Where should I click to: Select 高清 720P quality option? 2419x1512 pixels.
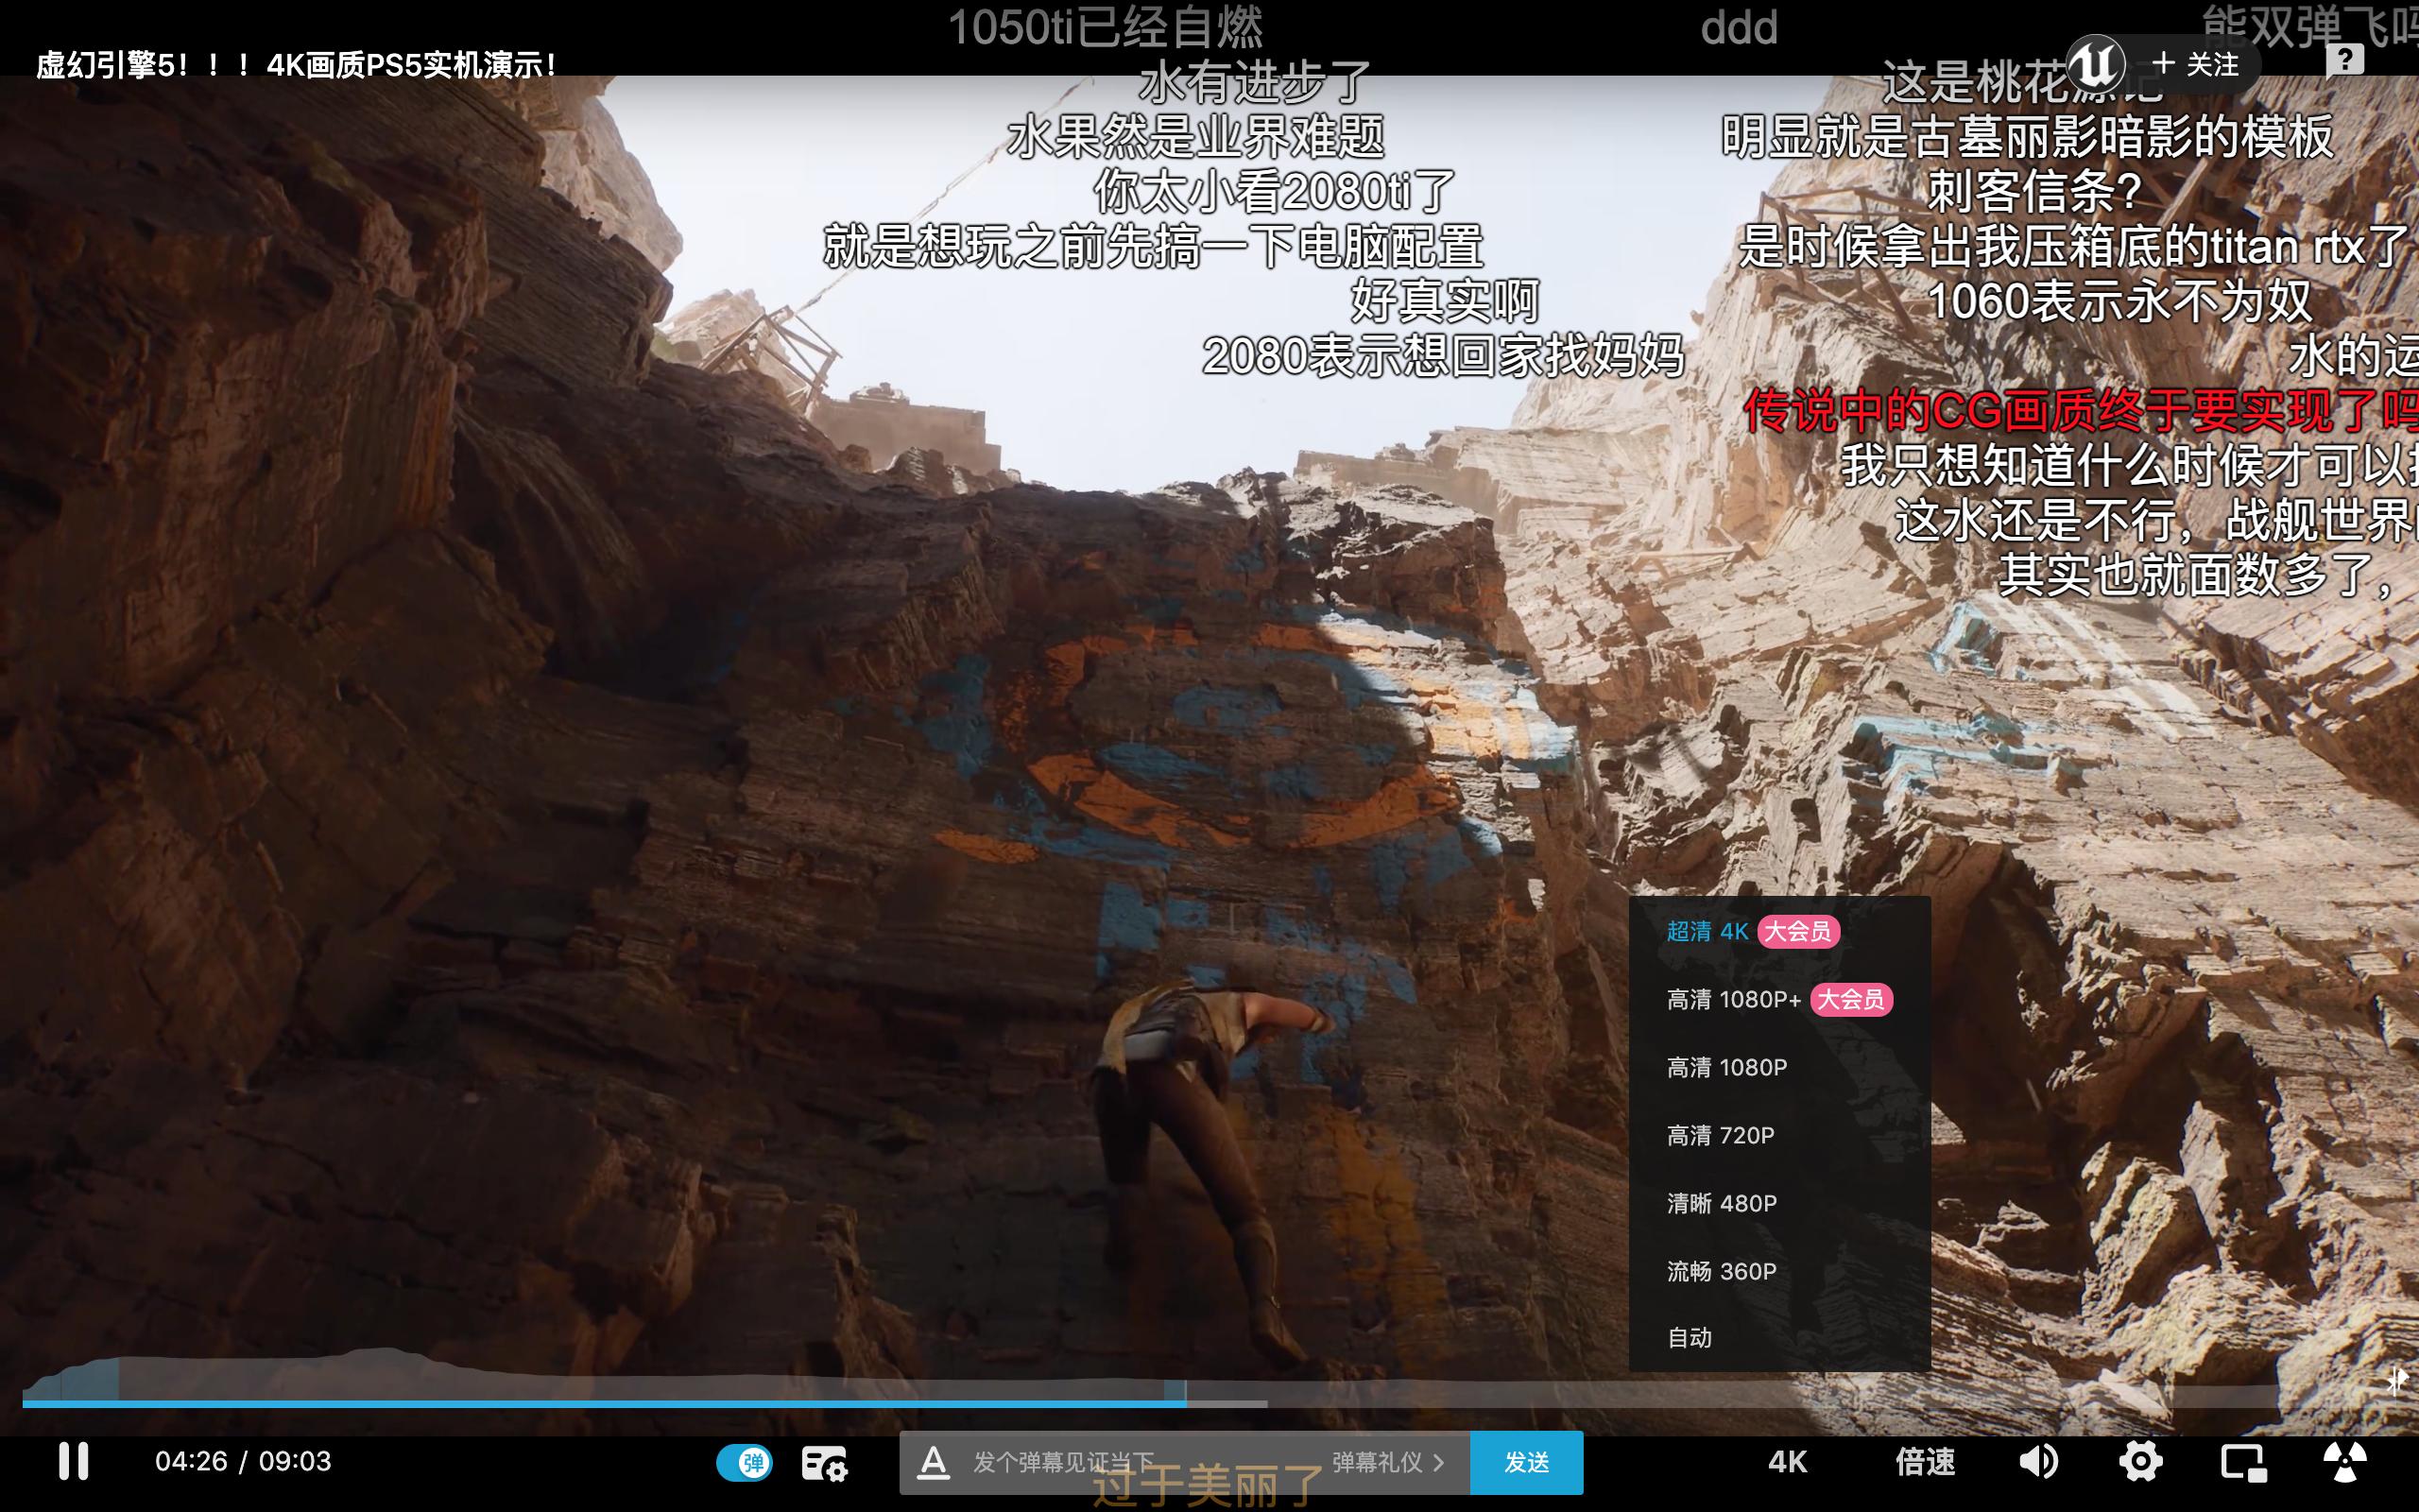[1721, 1135]
